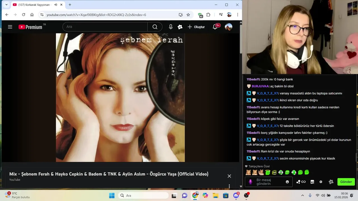358x201 pixels.
Task: Open the extension with 40 badge
Action: 200,15
